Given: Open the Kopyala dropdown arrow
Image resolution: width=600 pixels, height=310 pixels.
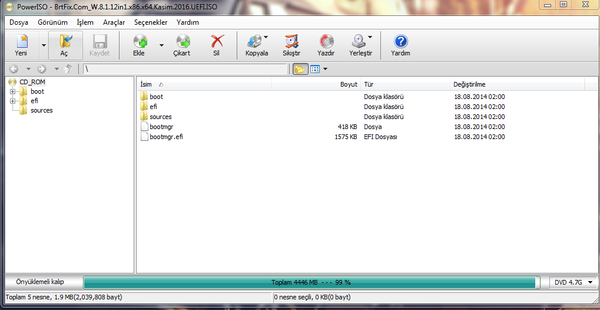Looking at the screenshot, I should click(266, 37).
